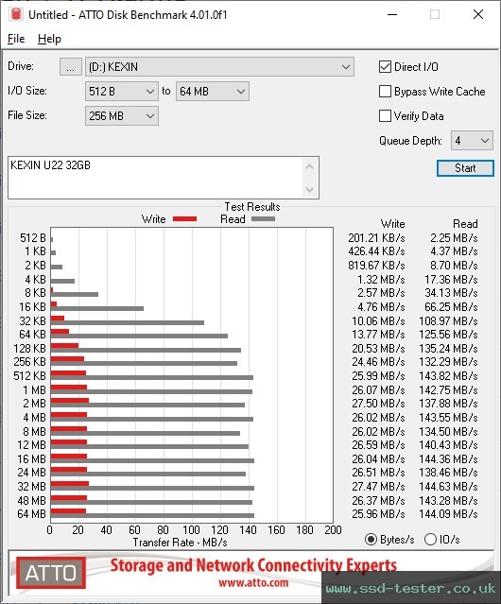Enable the Verify Data checkbox
This screenshot has height=604, width=501.
(385, 116)
